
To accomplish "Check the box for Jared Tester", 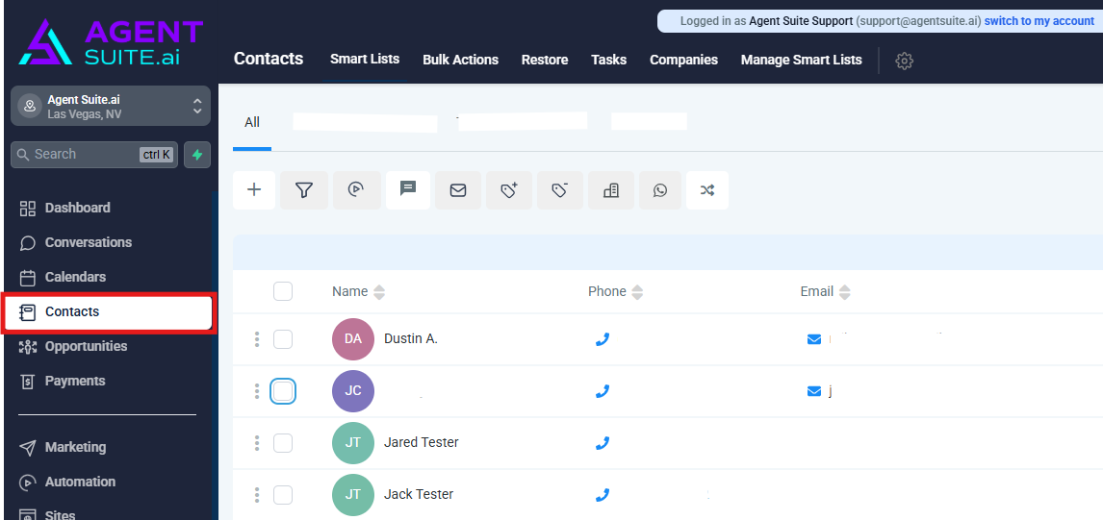I will pyautogui.click(x=283, y=443).
